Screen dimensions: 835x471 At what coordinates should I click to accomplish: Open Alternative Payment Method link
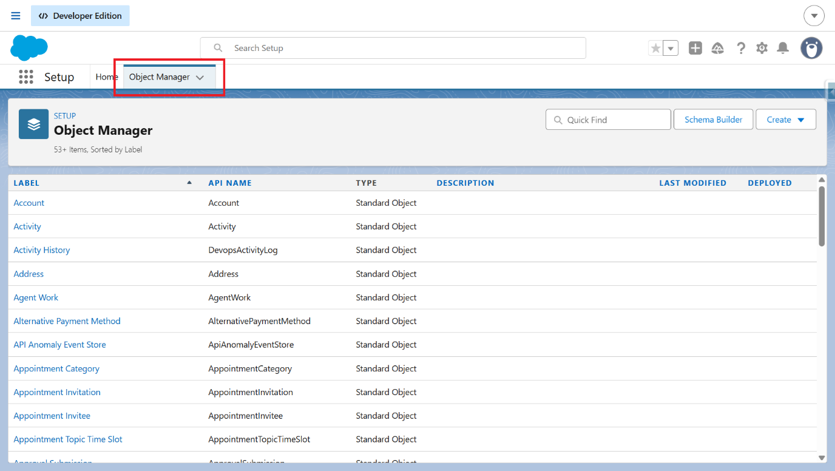coord(67,321)
